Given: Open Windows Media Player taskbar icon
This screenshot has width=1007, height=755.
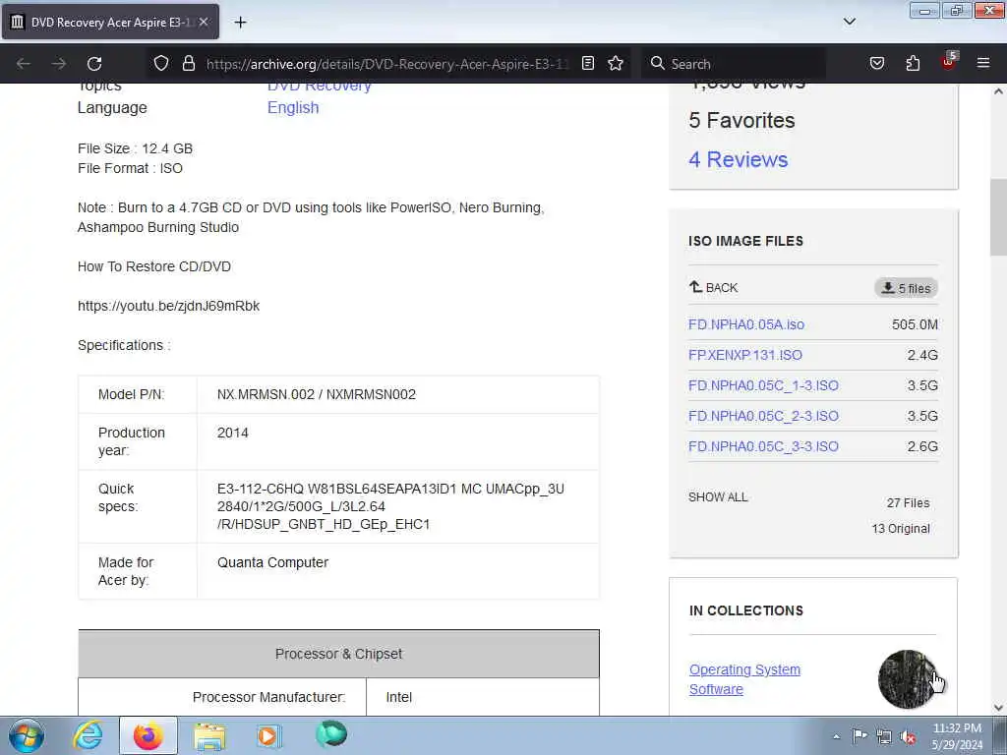Looking at the screenshot, I should point(268,735).
